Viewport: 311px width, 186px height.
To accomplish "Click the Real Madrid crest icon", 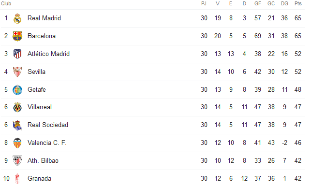I will pyautogui.click(x=17, y=18).
